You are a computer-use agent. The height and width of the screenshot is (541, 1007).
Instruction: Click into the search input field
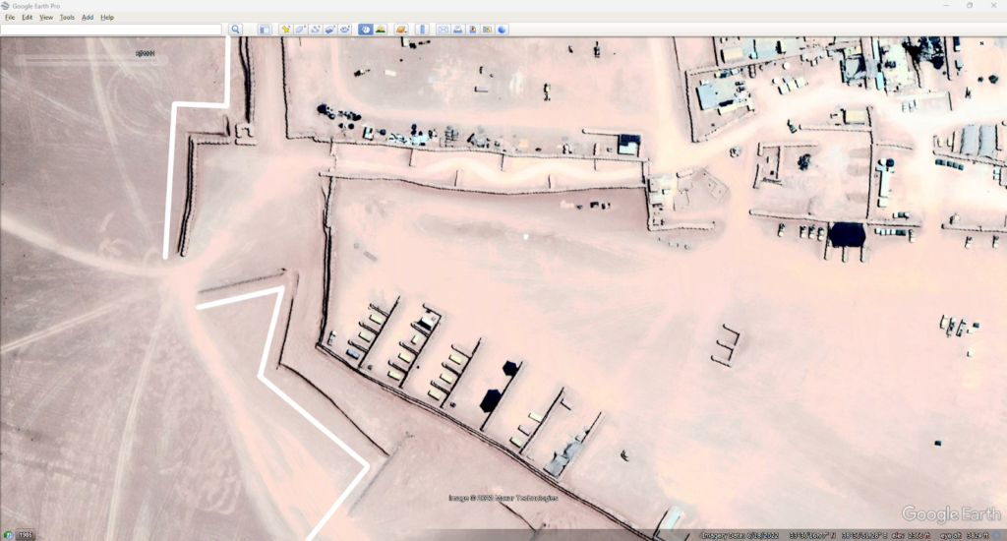[111, 30]
